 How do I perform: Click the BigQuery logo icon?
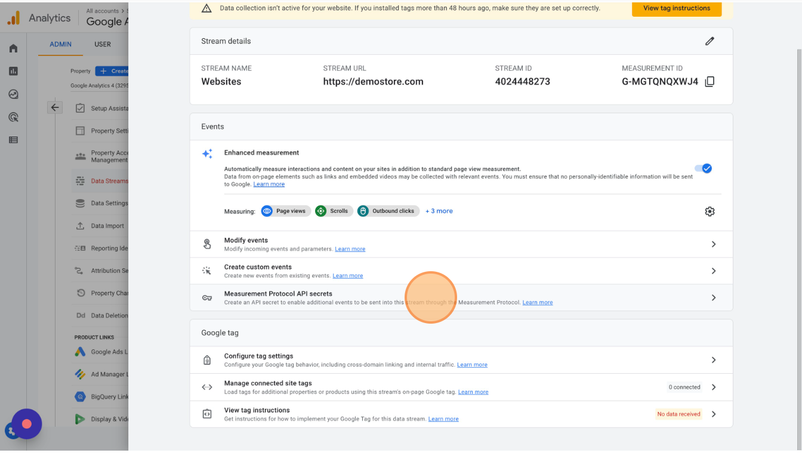pos(80,396)
